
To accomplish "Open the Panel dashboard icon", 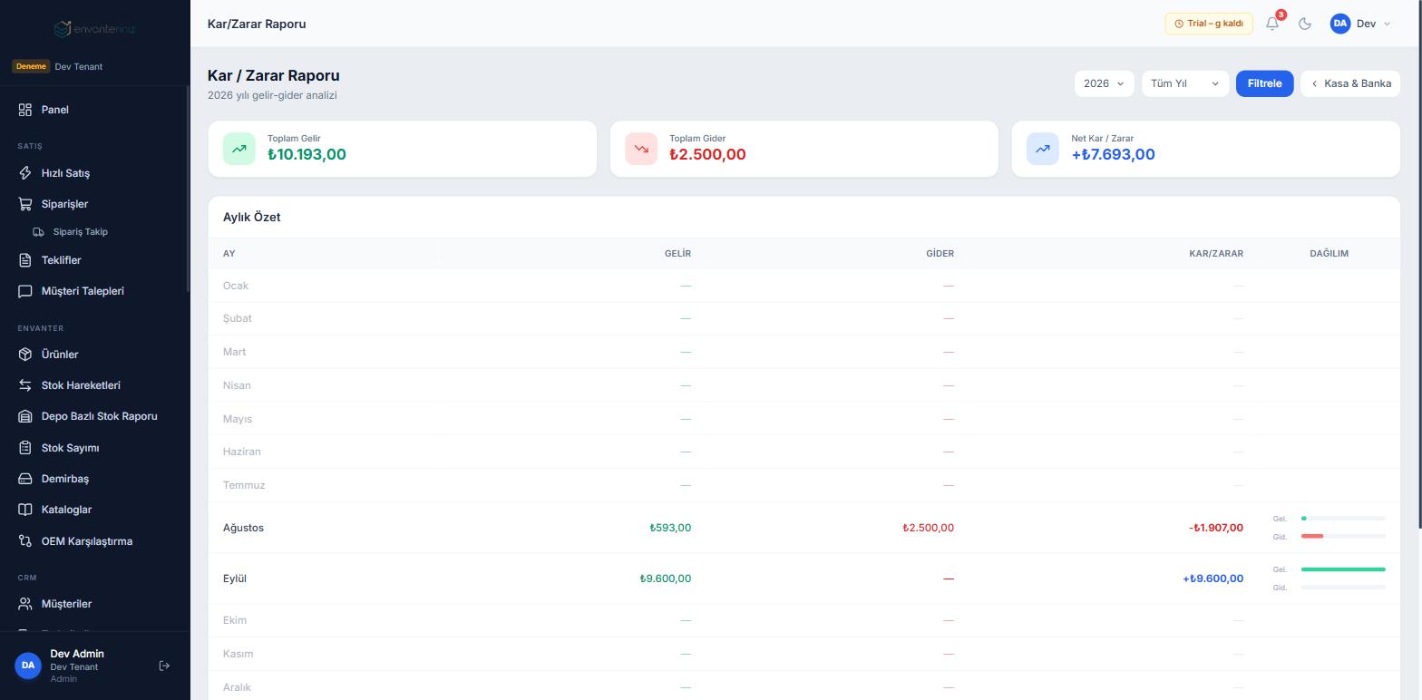I will click(x=25, y=110).
